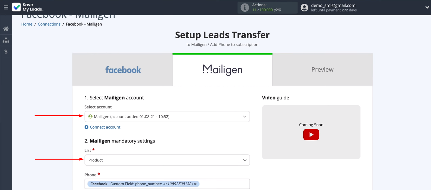Click the video guide thumbnail

[311, 132]
